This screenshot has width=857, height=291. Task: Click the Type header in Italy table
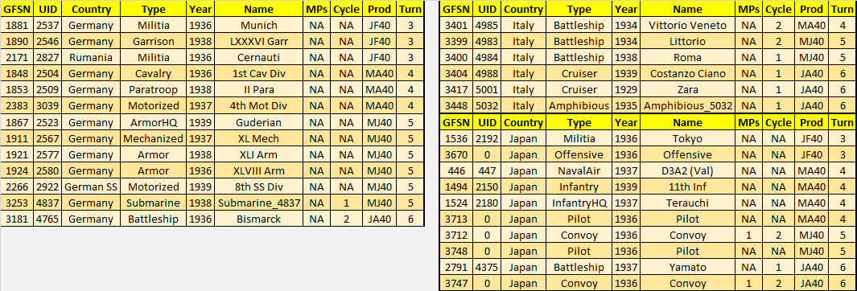(x=579, y=10)
